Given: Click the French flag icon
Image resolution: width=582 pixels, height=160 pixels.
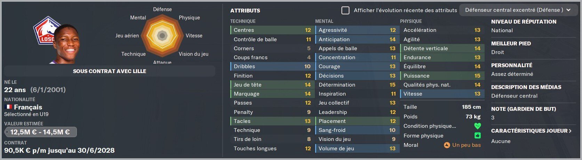Looking at the screenshot, I should point(8,107).
